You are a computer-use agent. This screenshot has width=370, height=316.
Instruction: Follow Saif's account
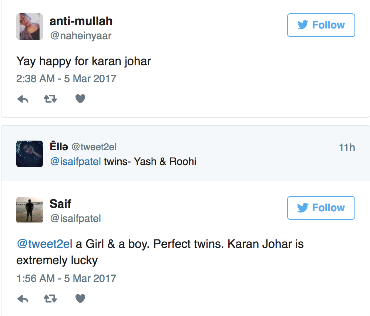coord(321,208)
